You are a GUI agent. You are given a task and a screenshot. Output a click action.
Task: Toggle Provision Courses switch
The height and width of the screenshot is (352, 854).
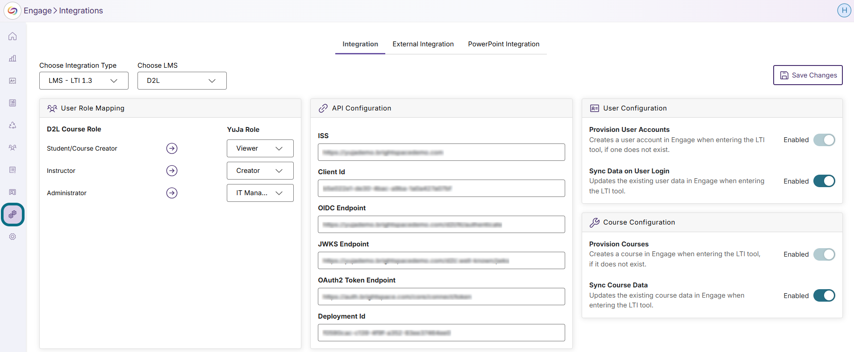pyautogui.click(x=824, y=254)
